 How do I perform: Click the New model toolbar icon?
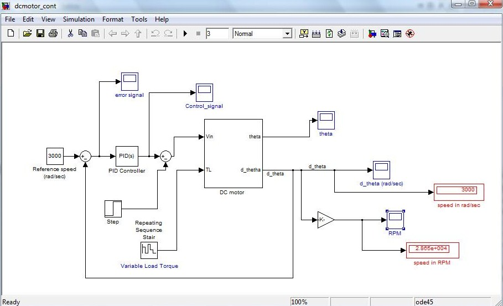point(11,34)
